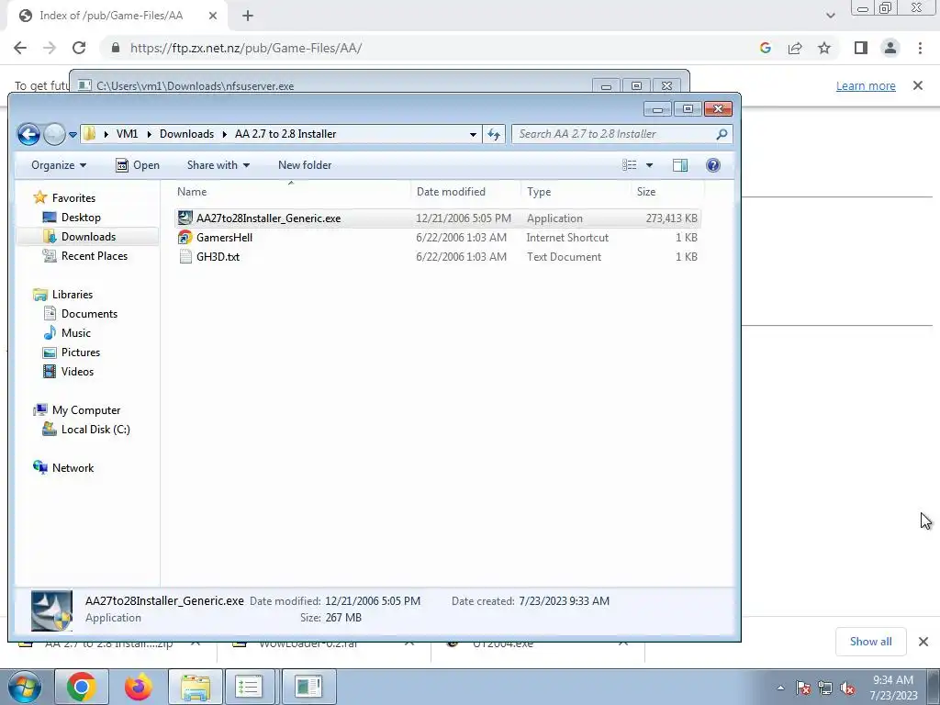Image resolution: width=940 pixels, height=705 pixels.
Task: Open Chrome three-dot menu
Action: tap(920, 48)
